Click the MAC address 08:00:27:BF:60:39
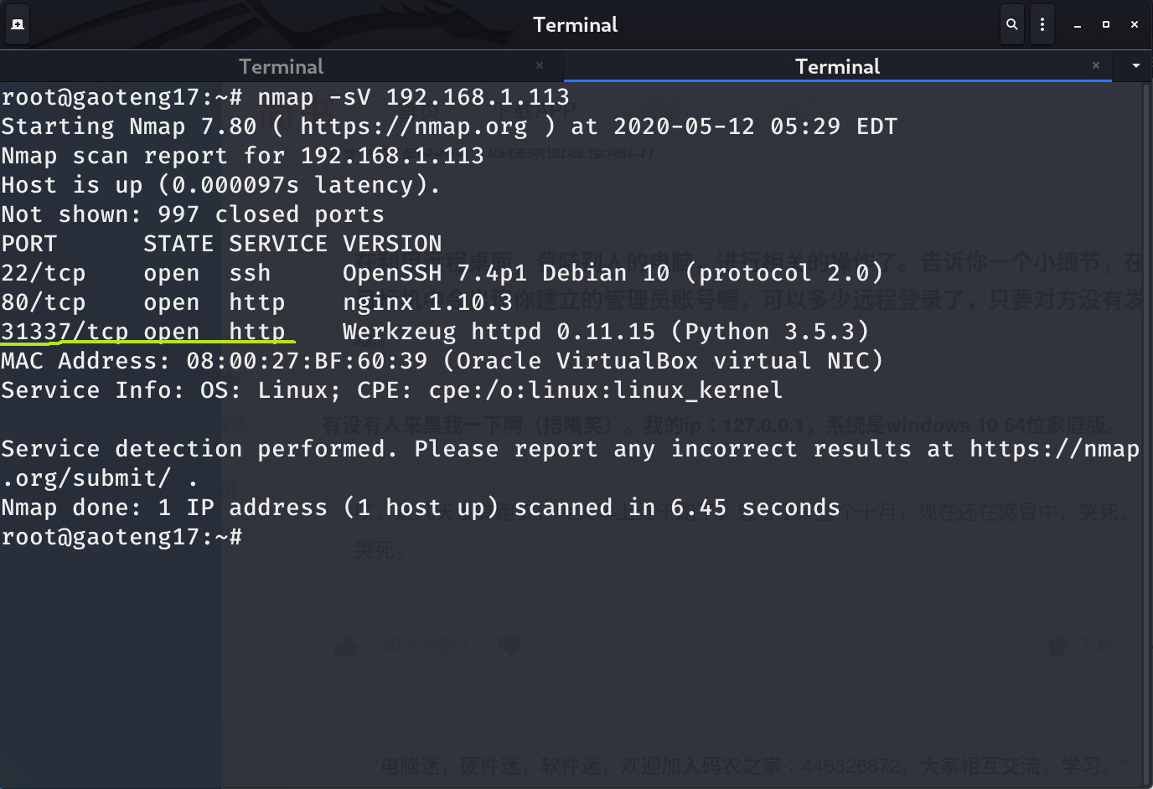Image resolution: width=1153 pixels, height=789 pixels. [307, 361]
